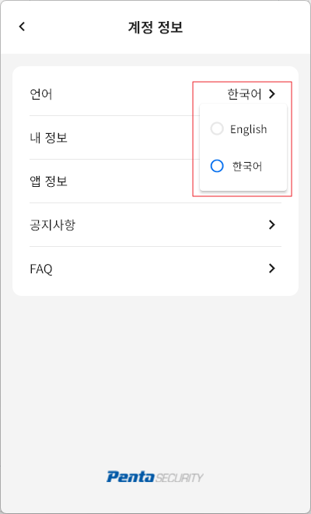Open the 내 정보 entry
Screen dimensions: 311x514
(x=48, y=138)
